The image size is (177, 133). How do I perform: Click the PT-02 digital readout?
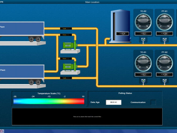pos(164,74)
